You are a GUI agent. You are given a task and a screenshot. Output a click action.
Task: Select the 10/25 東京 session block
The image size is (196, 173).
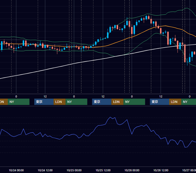pyautogui.click(x=102, y=102)
